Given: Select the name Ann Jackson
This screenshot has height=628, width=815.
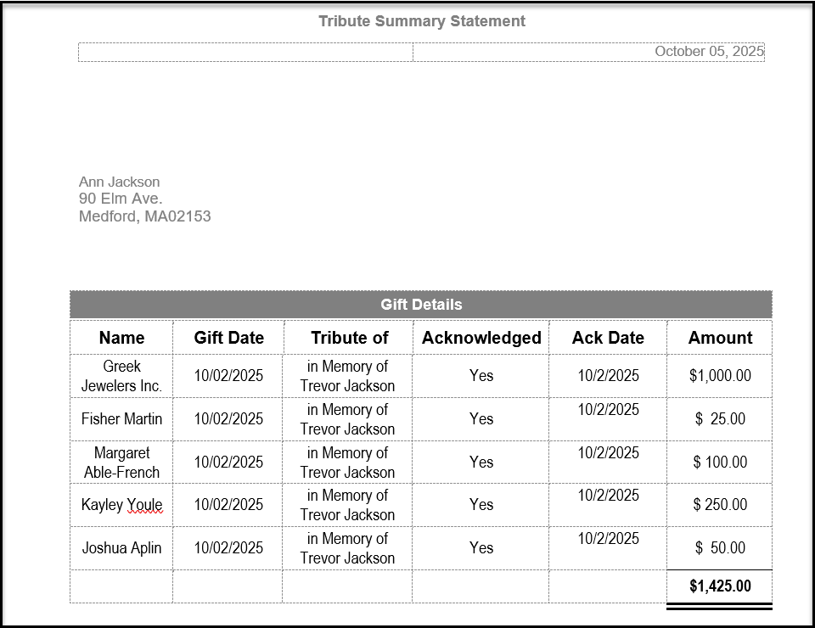Looking at the screenshot, I should [x=119, y=182].
